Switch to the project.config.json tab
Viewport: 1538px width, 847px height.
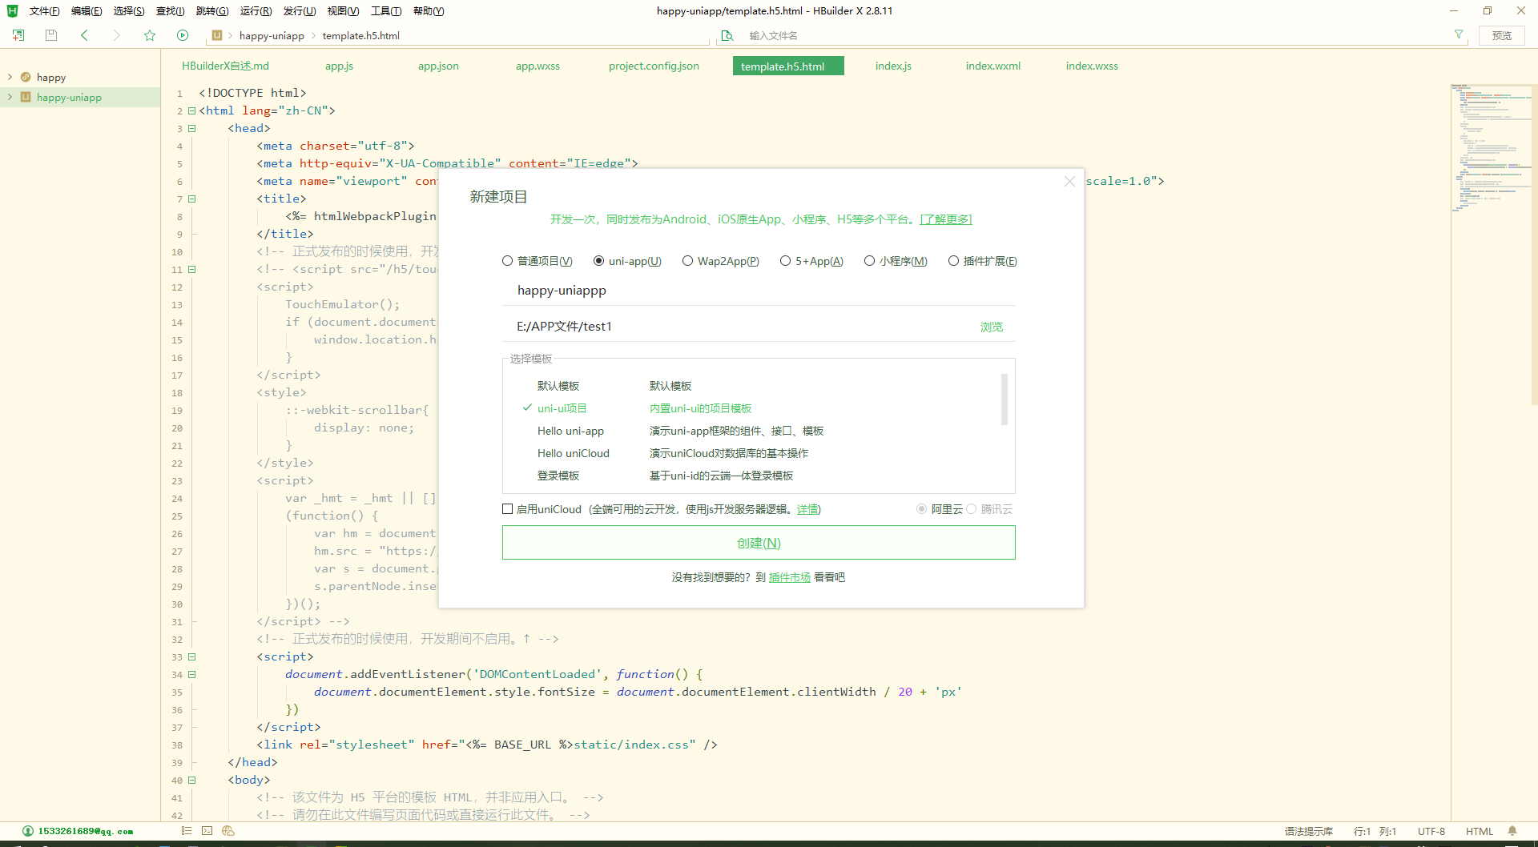click(654, 66)
